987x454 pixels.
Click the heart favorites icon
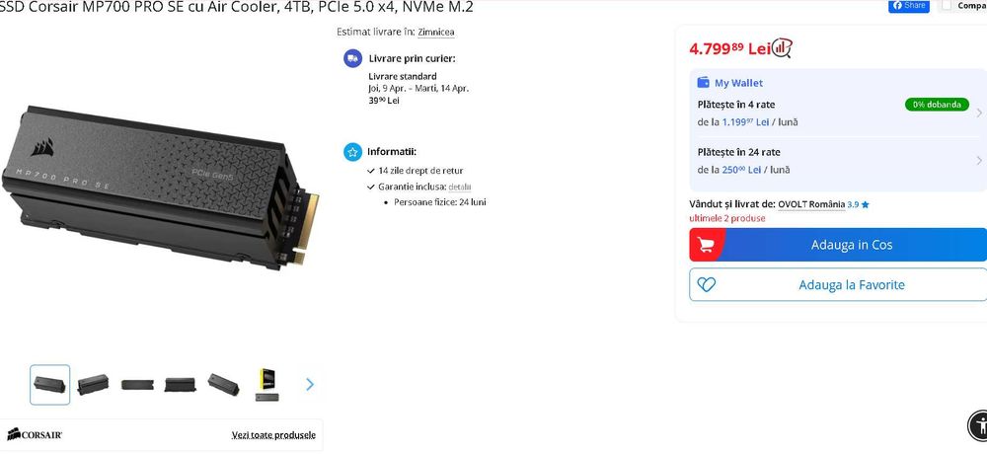[x=707, y=284]
